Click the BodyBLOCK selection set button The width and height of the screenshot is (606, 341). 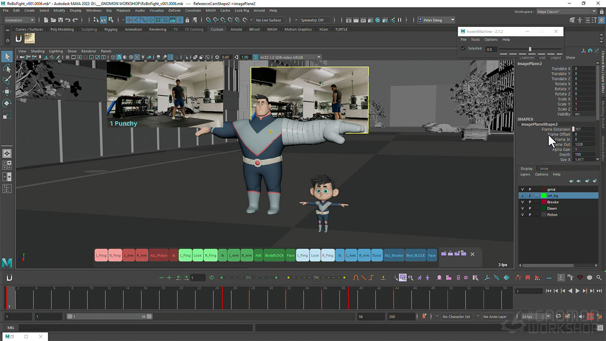(274, 256)
